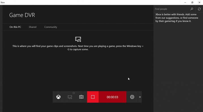
Task: Open the Xbox app from the Game bar
Action: (x=58, y=97)
